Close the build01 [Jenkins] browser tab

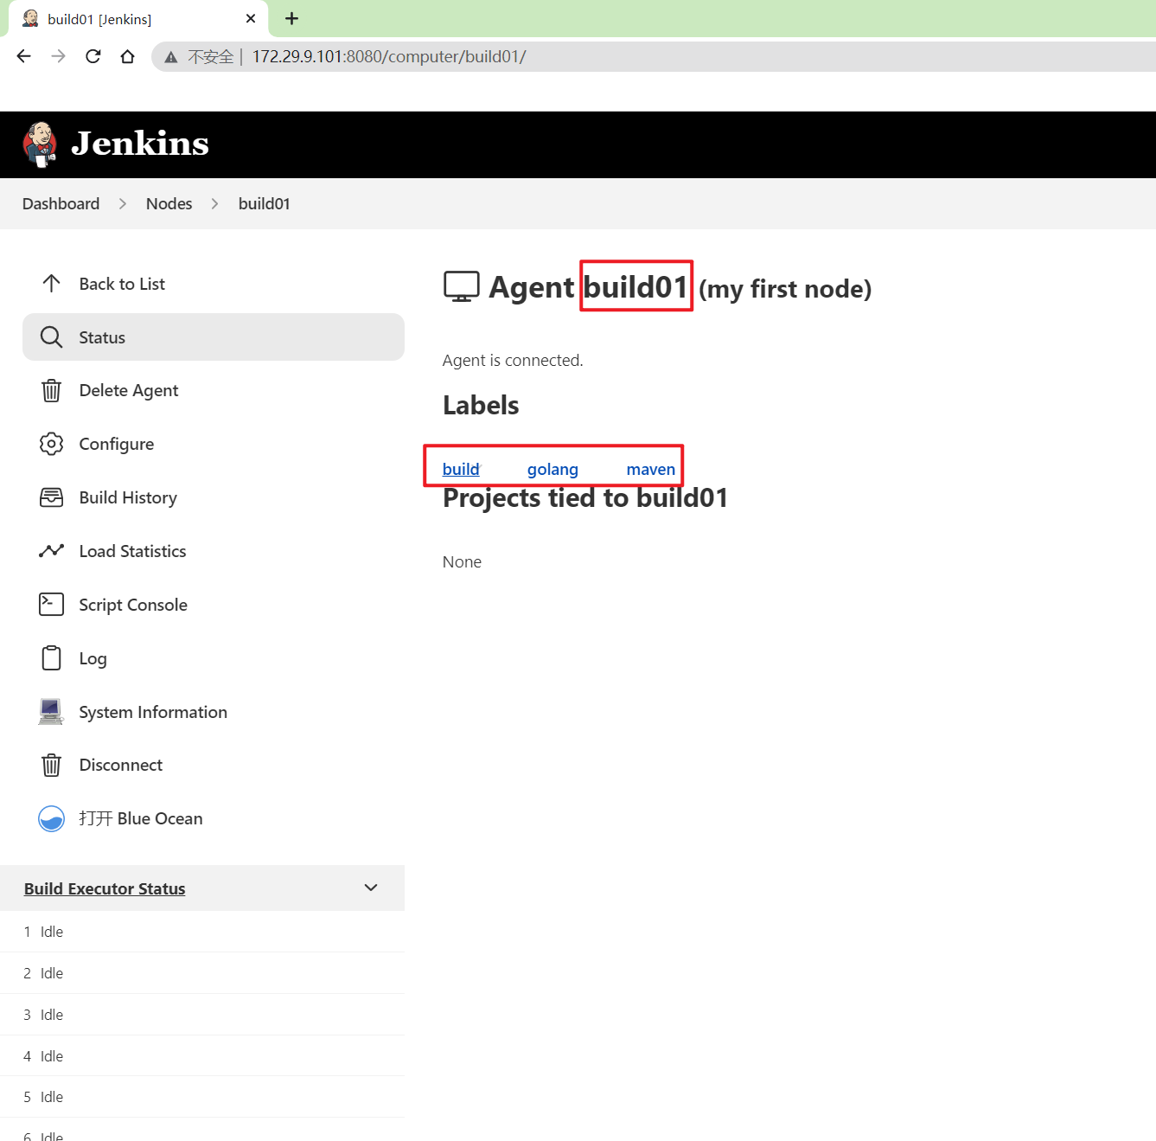click(251, 18)
